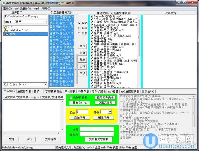Open the 选择 menu
The image size is (199, 151).
(7, 9)
